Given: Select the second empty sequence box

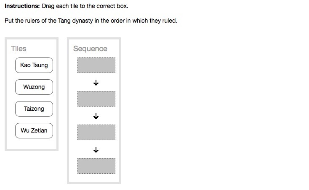Looking at the screenshot, I should (x=96, y=99).
